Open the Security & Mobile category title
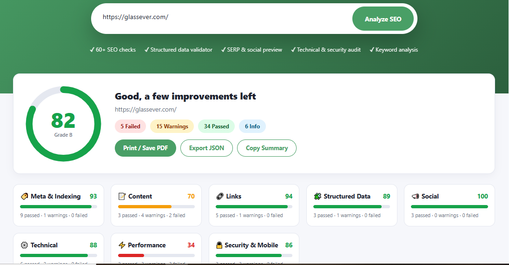The height and width of the screenshot is (265, 509). 251,245
